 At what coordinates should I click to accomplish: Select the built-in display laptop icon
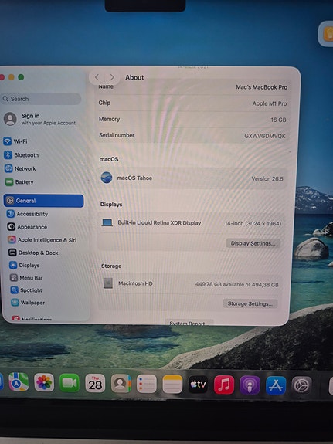pos(107,222)
